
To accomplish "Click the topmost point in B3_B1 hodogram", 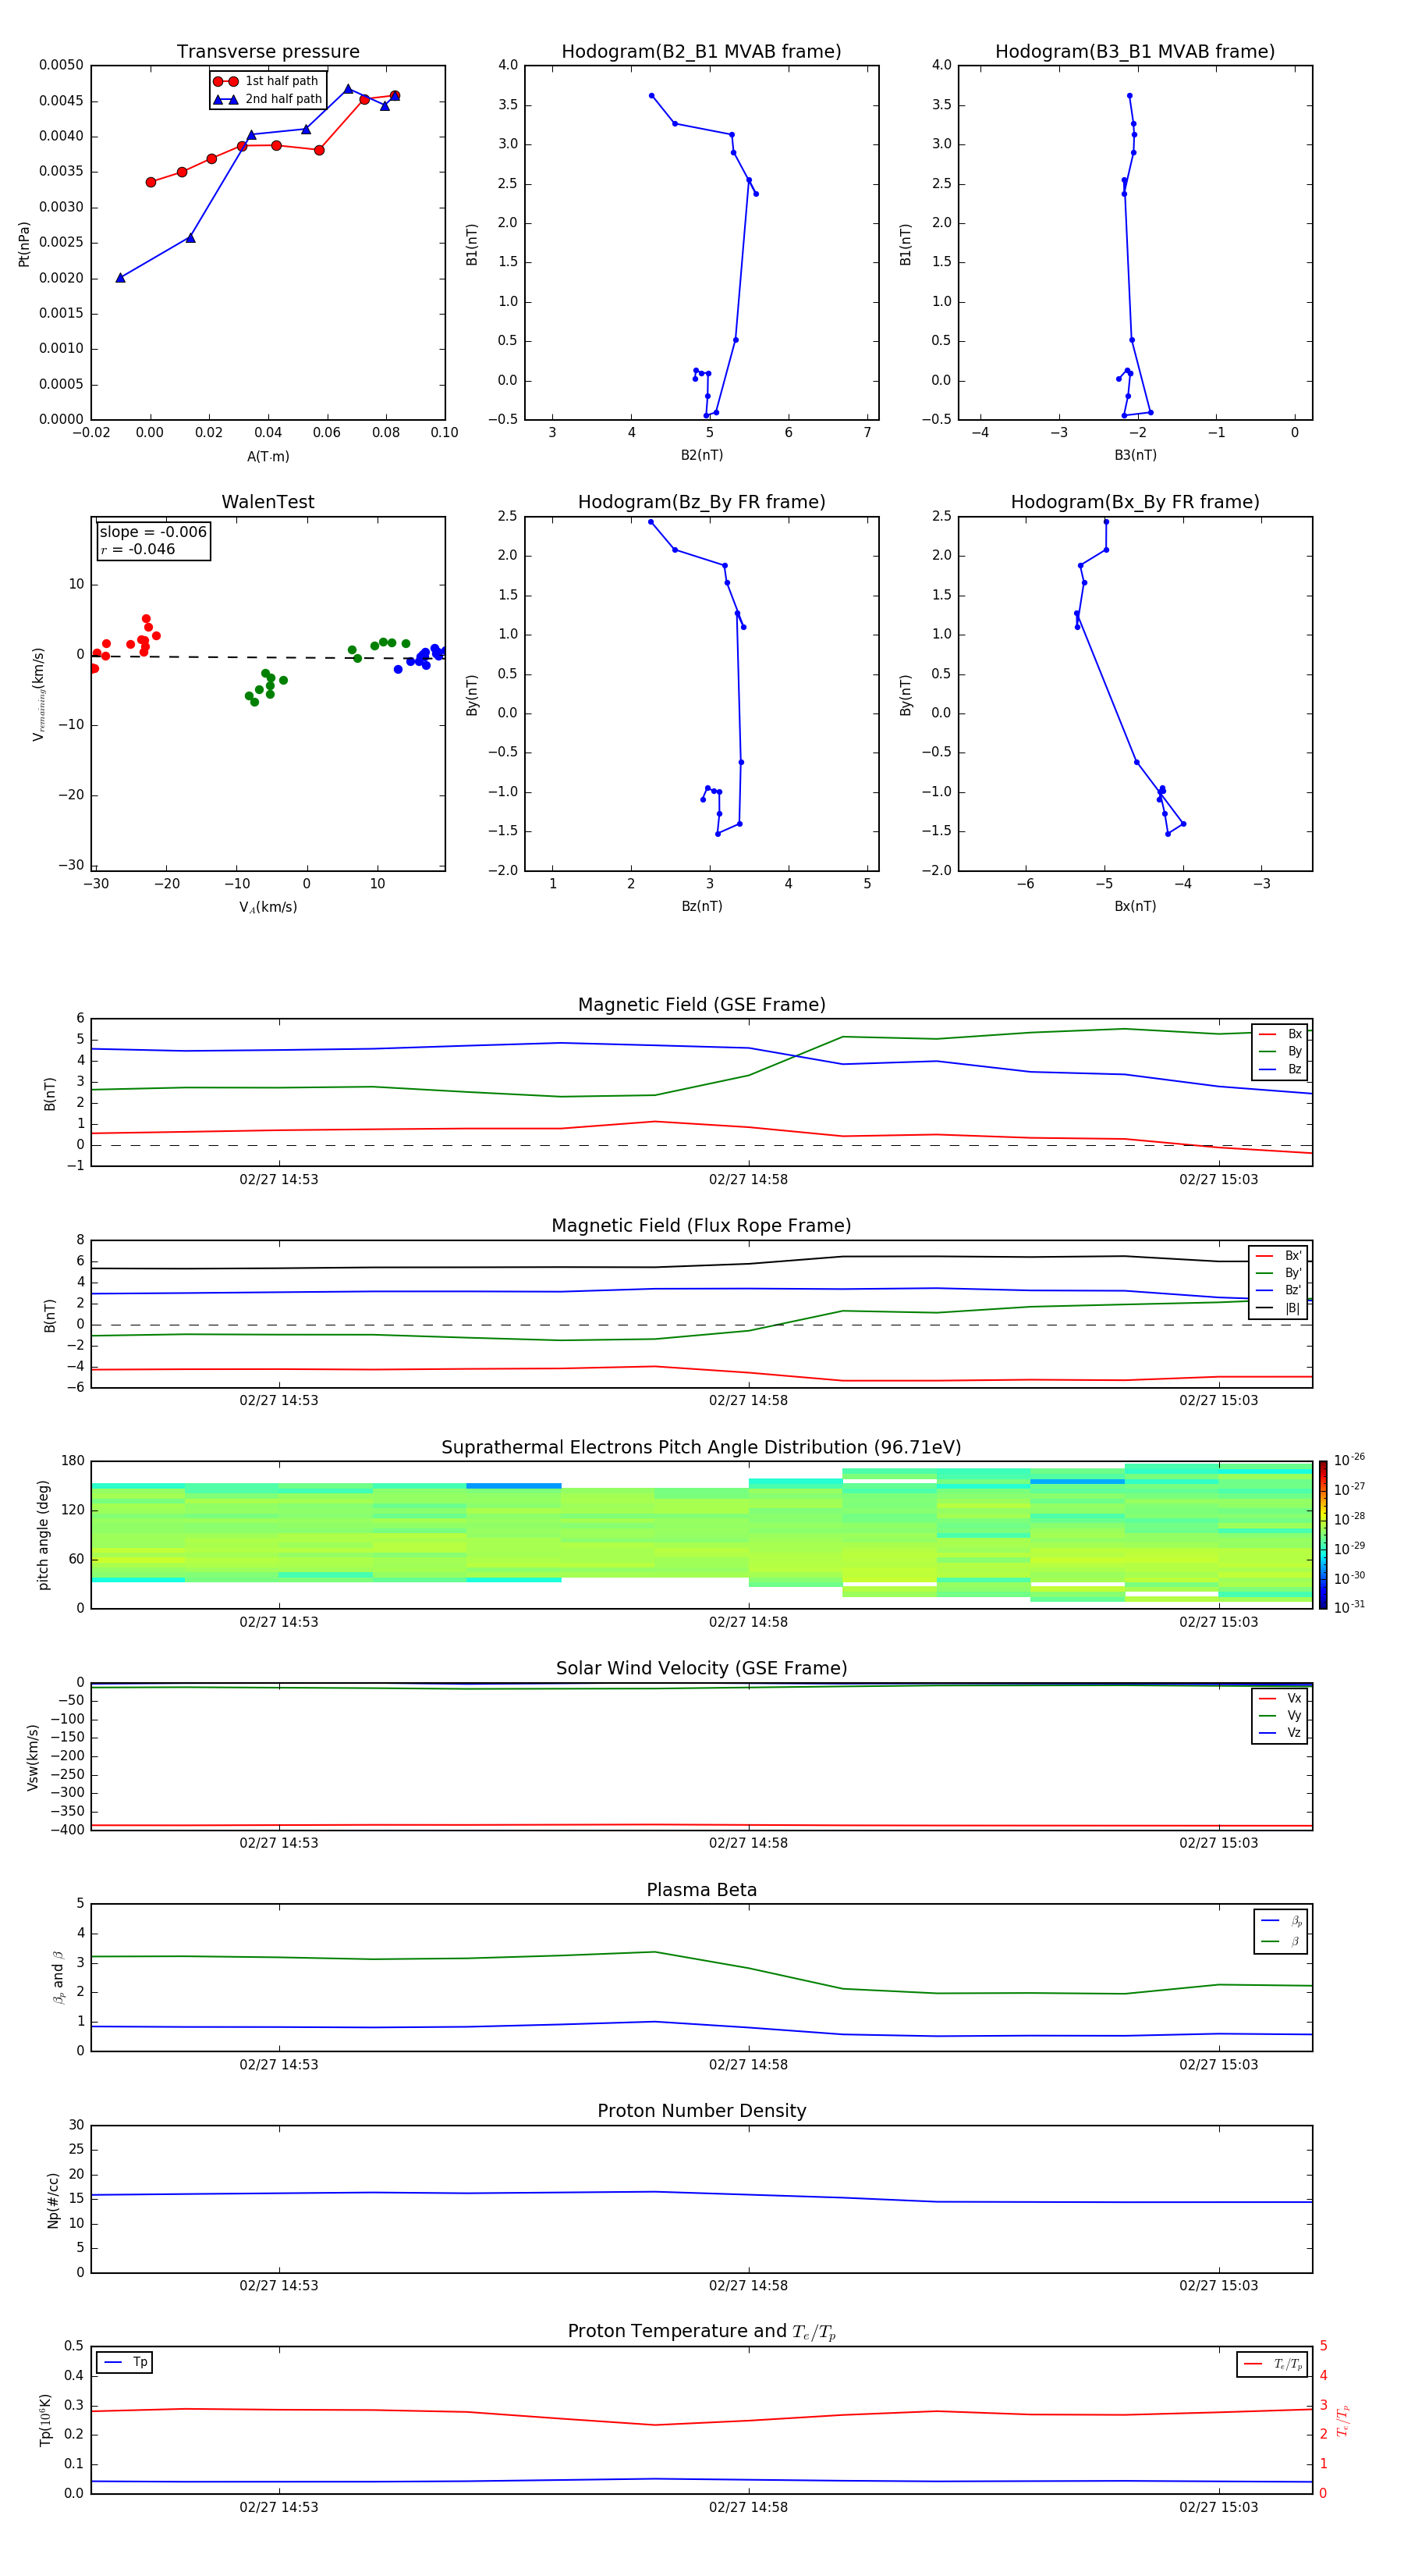I will coord(1129,96).
